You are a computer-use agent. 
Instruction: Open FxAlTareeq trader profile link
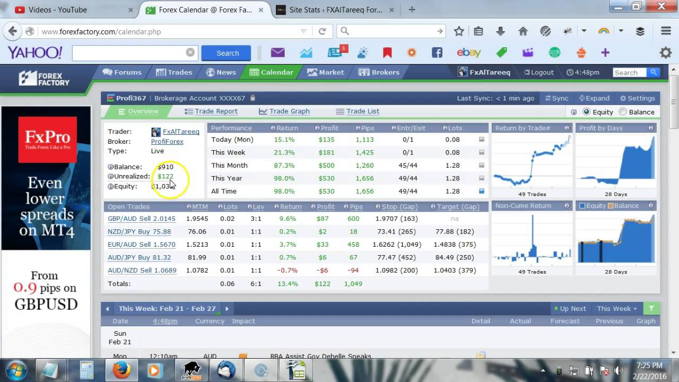pyautogui.click(x=181, y=132)
